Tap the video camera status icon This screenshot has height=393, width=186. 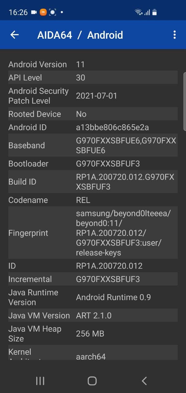34,12
